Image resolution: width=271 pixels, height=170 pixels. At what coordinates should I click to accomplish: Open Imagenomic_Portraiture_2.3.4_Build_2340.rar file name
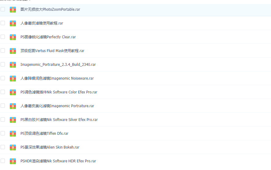coord(58,65)
